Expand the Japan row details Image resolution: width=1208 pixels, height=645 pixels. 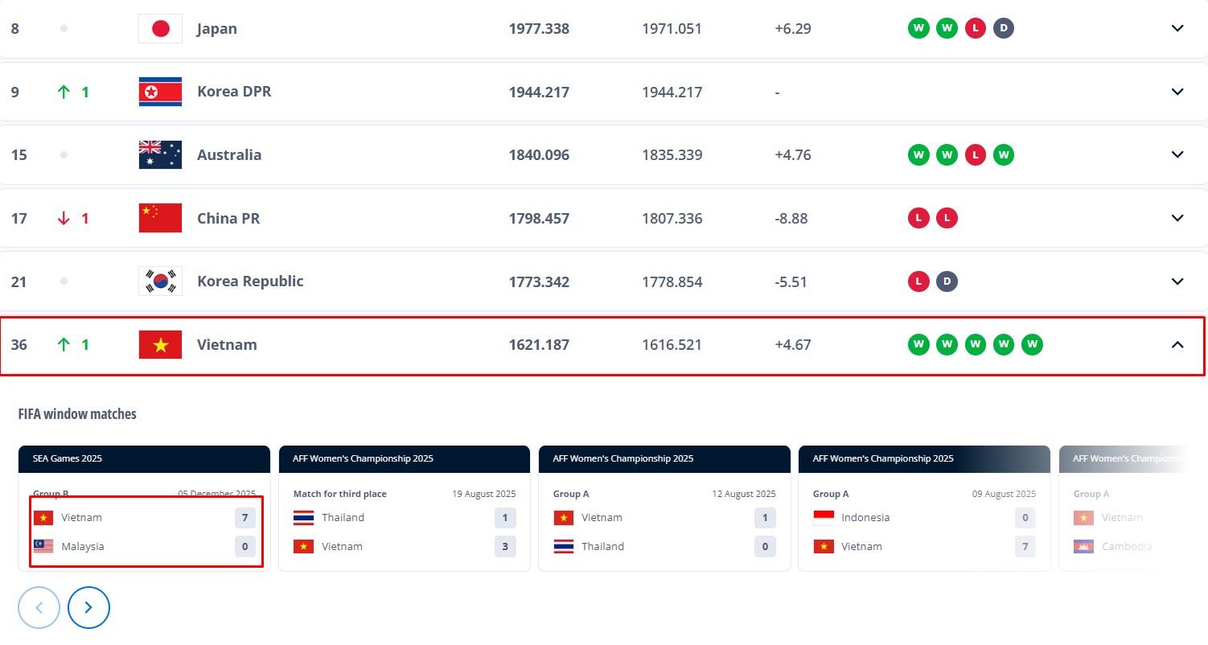tap(1177, 28)
